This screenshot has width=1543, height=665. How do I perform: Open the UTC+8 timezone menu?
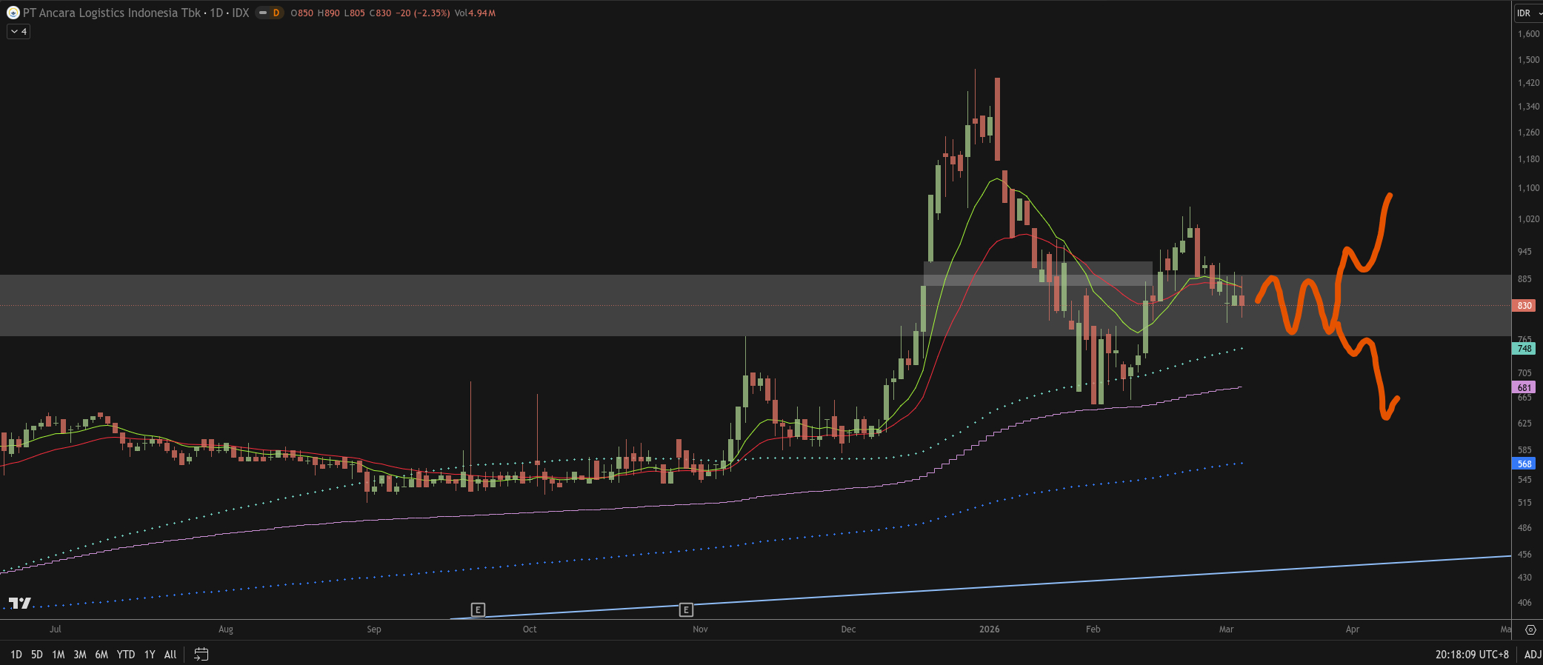pos(1471,654)
